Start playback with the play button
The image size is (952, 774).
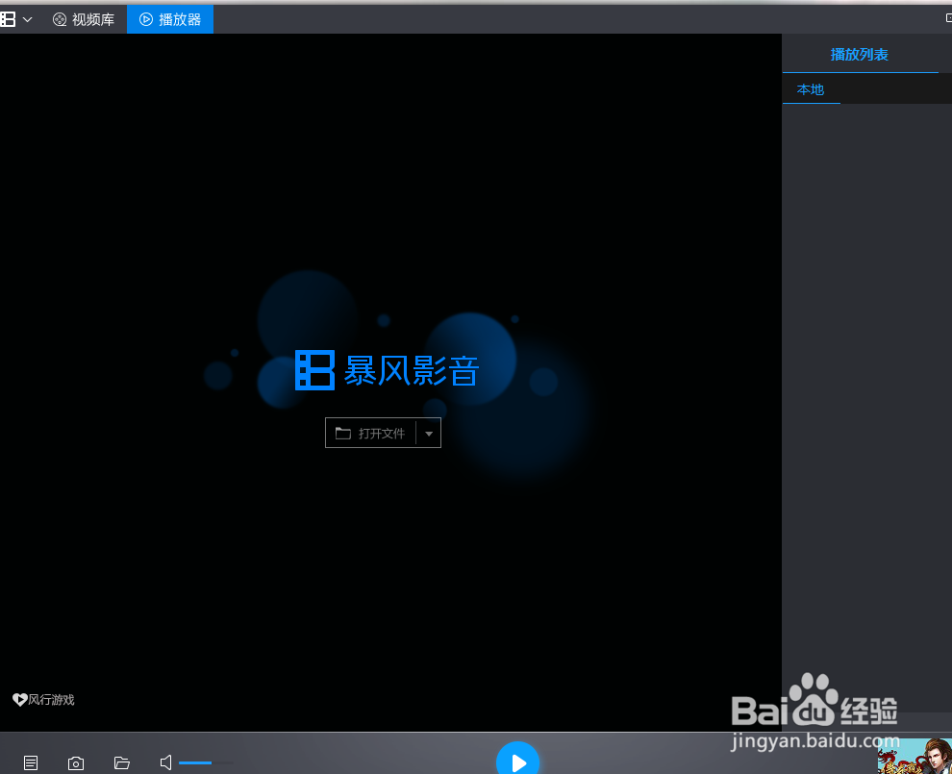click(518, 759)
